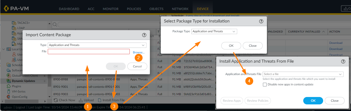Select VM-Series in sidebar tree
351x111 pixels.
click(19, 91)
